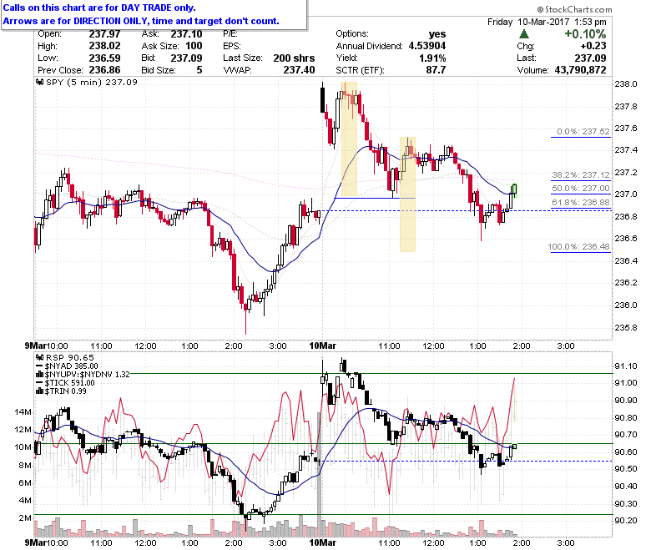Click the VWAP value 237.40
The width and height of the screenshot is (651, 550).
click(x=299, y=70)
